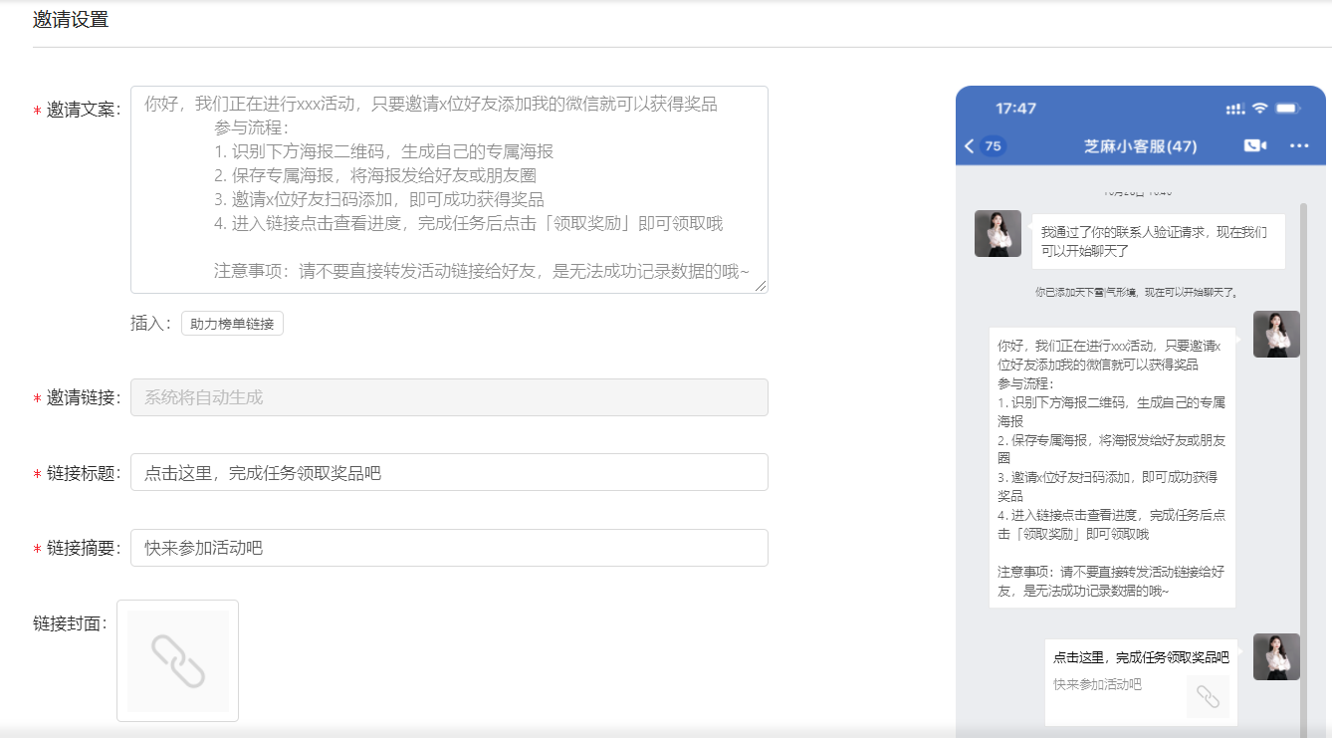The image size is (1332, 738).
Task: Click the 邀请设置 section heading
Action: 71,19
